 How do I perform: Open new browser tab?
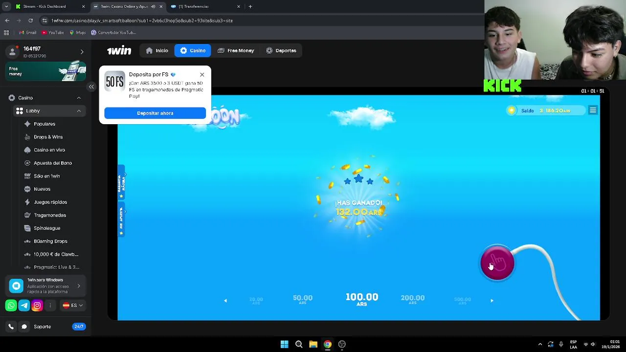click(250, 6)
